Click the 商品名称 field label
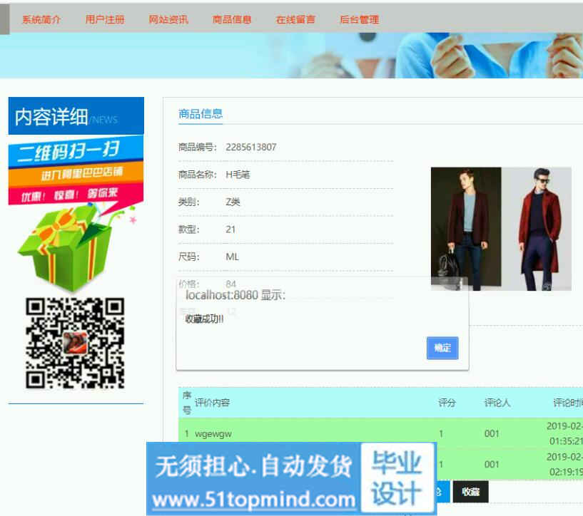583x516 pixels. coord(198,175)
